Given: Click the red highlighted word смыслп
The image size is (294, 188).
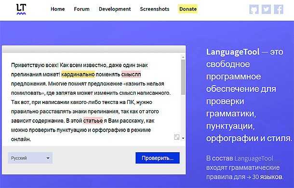Looking at the screenshot, I should (x=131, y=74).
